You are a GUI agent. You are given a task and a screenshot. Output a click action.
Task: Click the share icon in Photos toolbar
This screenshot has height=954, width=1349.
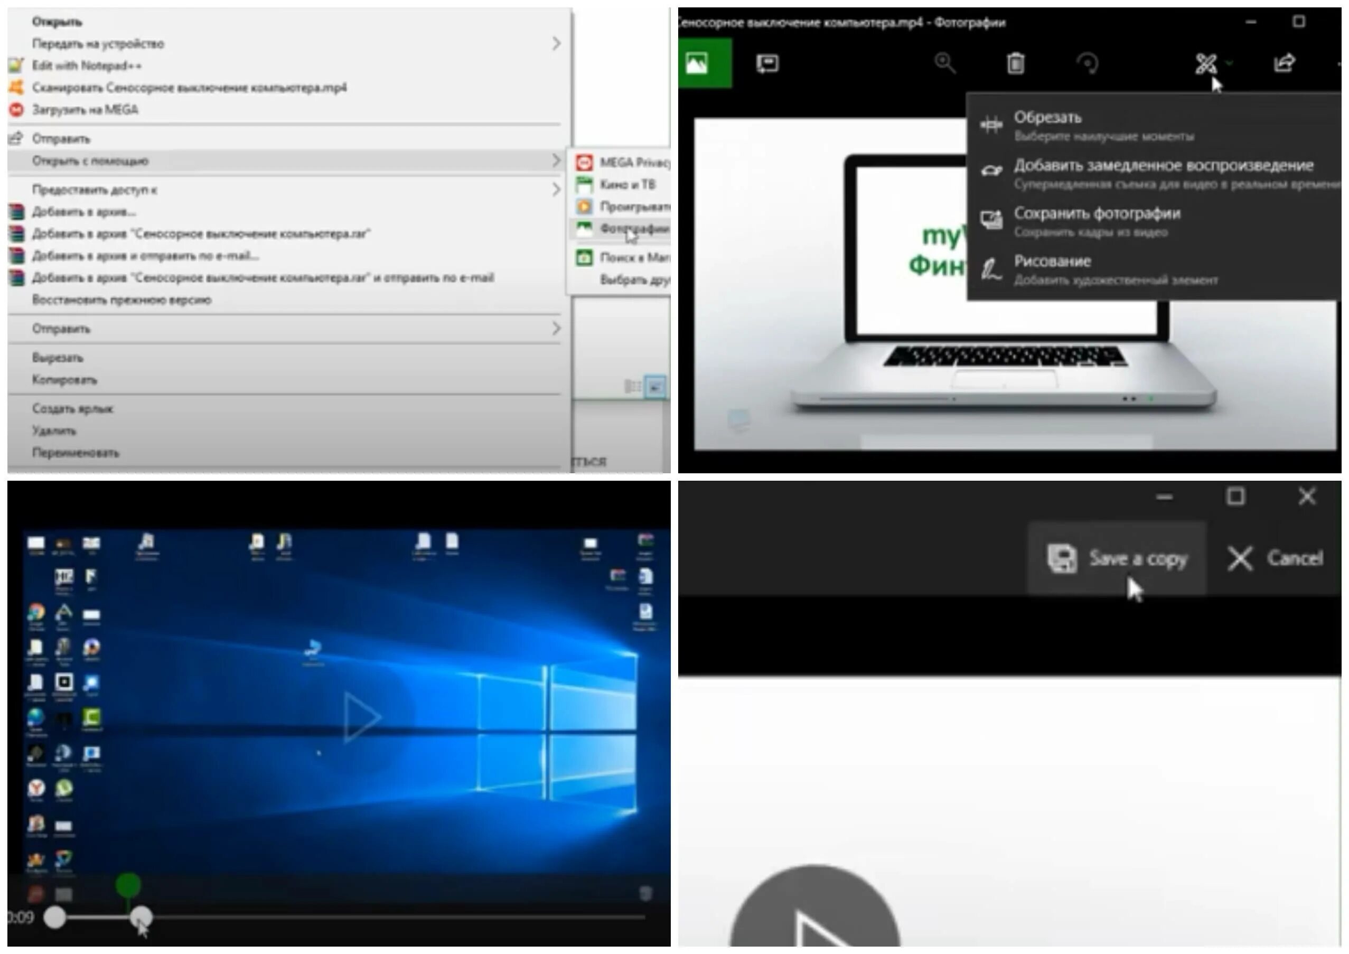pos(1284,63)
